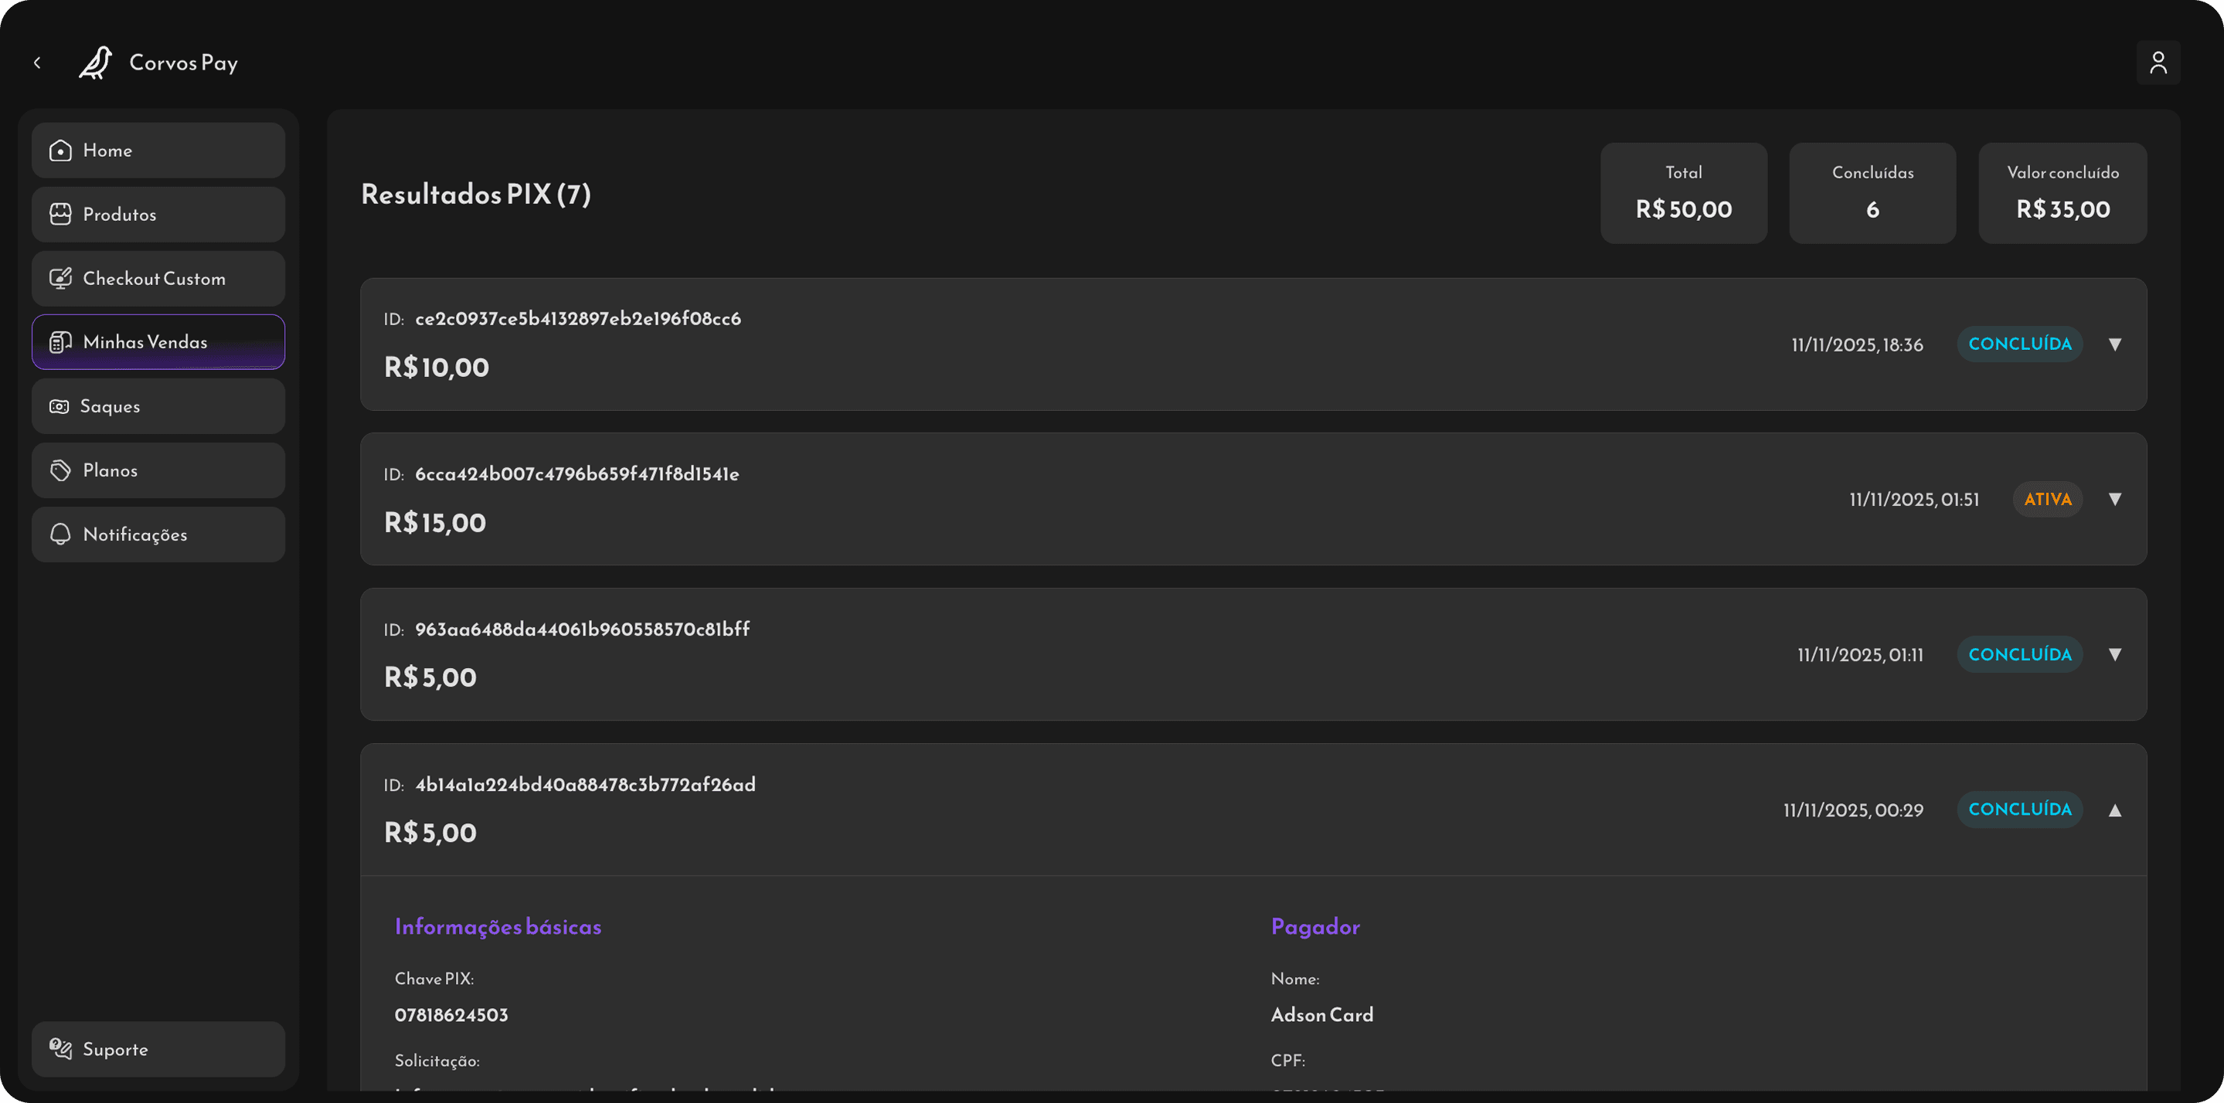The height and width of the screenshot is (1103, 2224).
Task: Click the Pagador heading
Action: click(1315, 927)
